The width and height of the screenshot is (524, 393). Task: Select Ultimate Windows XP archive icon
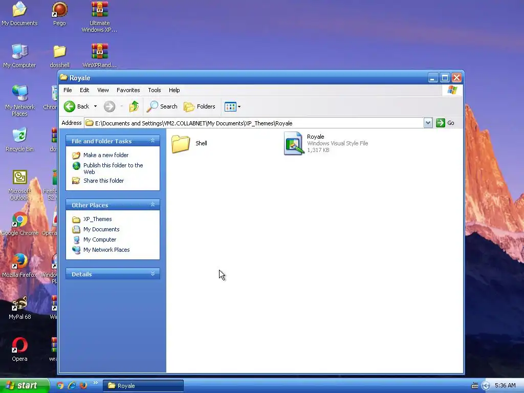click(x=100, y=9)
